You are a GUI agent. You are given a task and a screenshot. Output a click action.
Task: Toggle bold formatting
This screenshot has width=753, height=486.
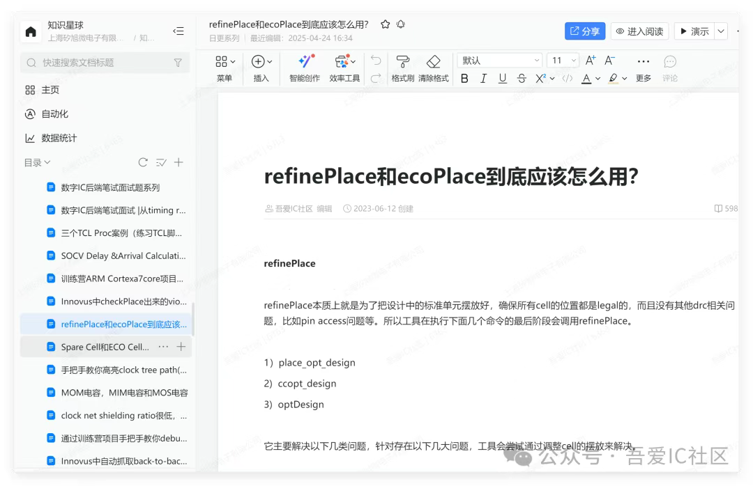tap(464, 78)
